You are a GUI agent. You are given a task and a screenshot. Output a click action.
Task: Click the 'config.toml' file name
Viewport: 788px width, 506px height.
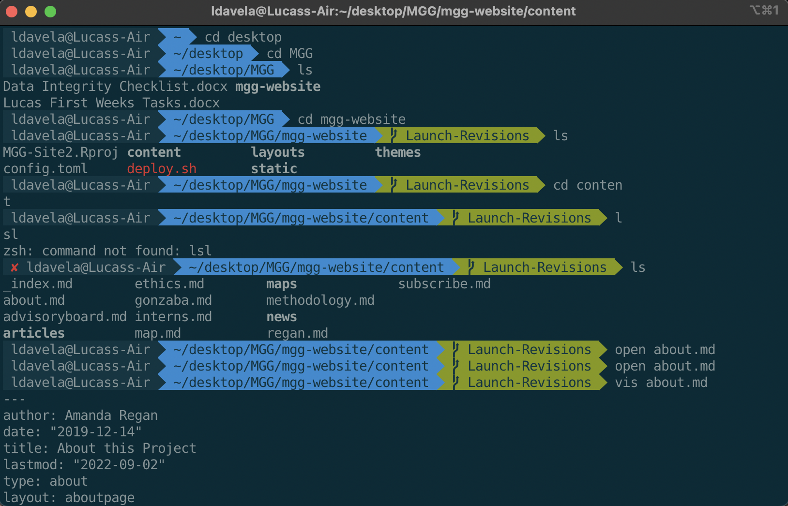pos(45,169)
